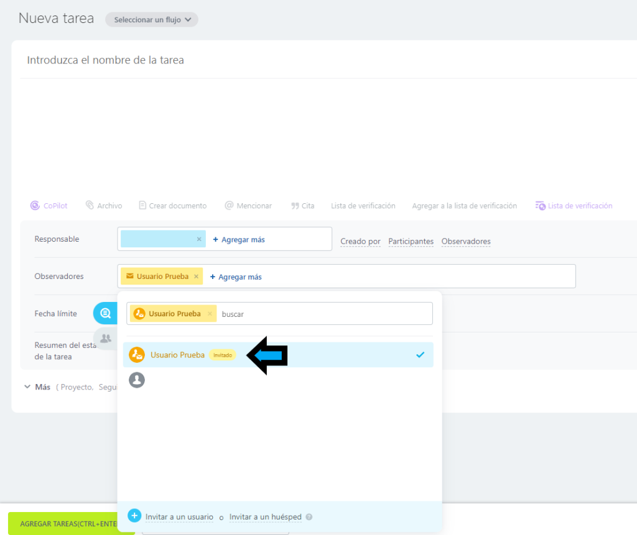This screenshot has width=637, height=535.
Task: Click the blue plus invite icon
Action: tap(134, 516)
